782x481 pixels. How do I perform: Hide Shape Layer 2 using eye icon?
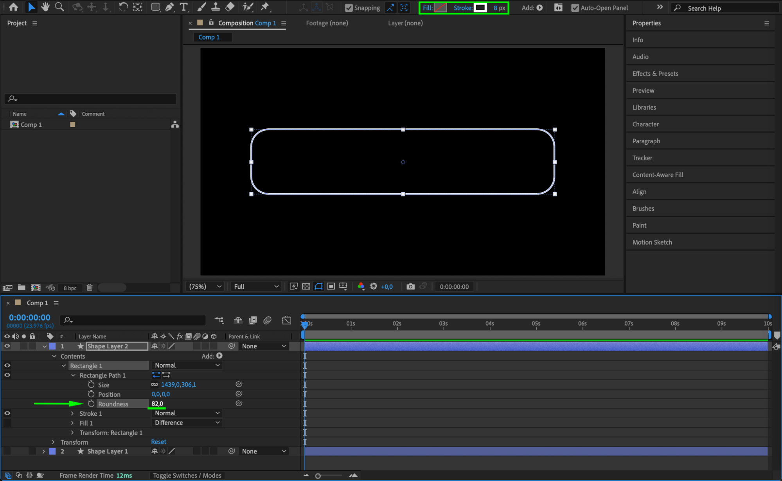click(x=7, y=346)
